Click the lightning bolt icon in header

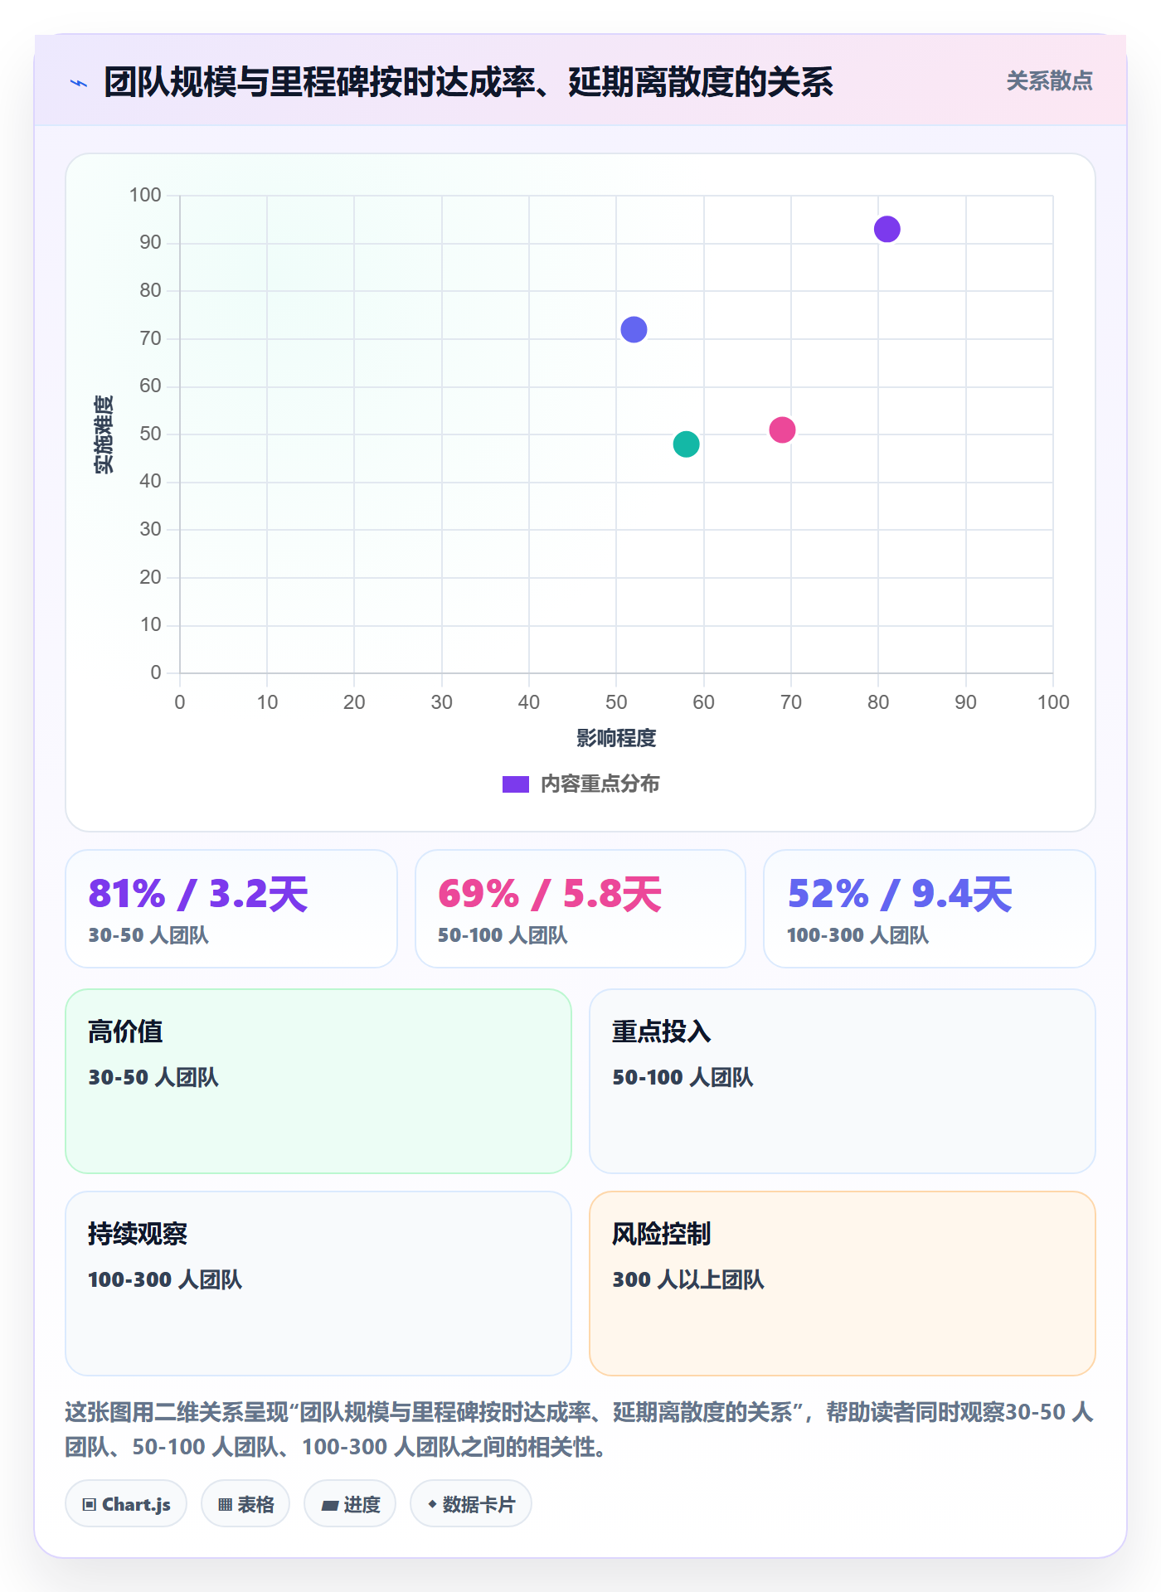point(79,83)
